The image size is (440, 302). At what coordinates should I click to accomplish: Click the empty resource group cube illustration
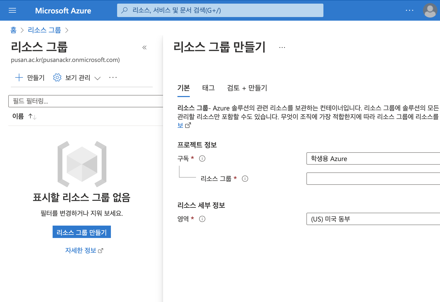82,164
